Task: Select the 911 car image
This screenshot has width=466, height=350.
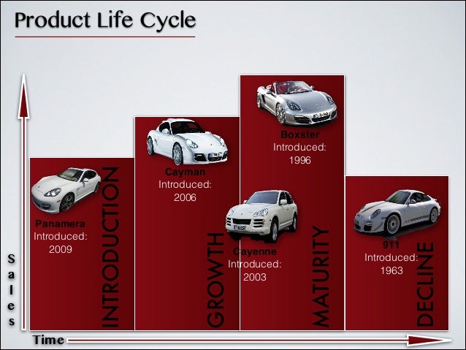Action: point(397,213)
